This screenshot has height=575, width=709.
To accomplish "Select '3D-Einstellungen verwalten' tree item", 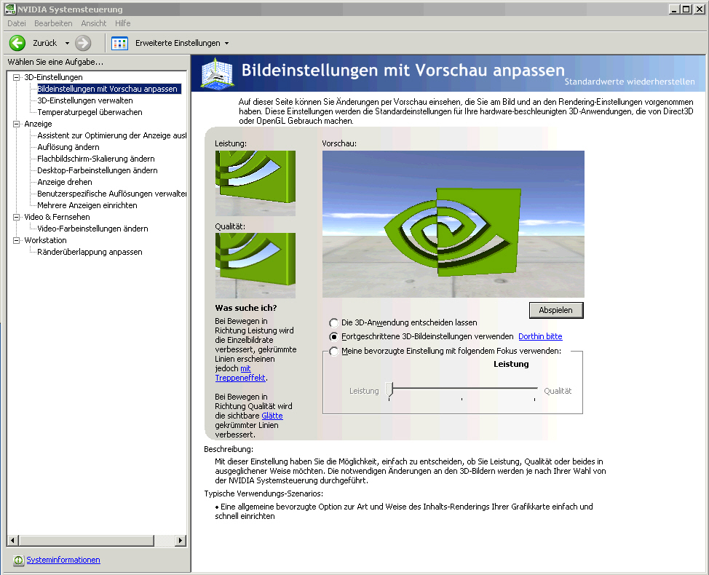I will pos(85,100).
